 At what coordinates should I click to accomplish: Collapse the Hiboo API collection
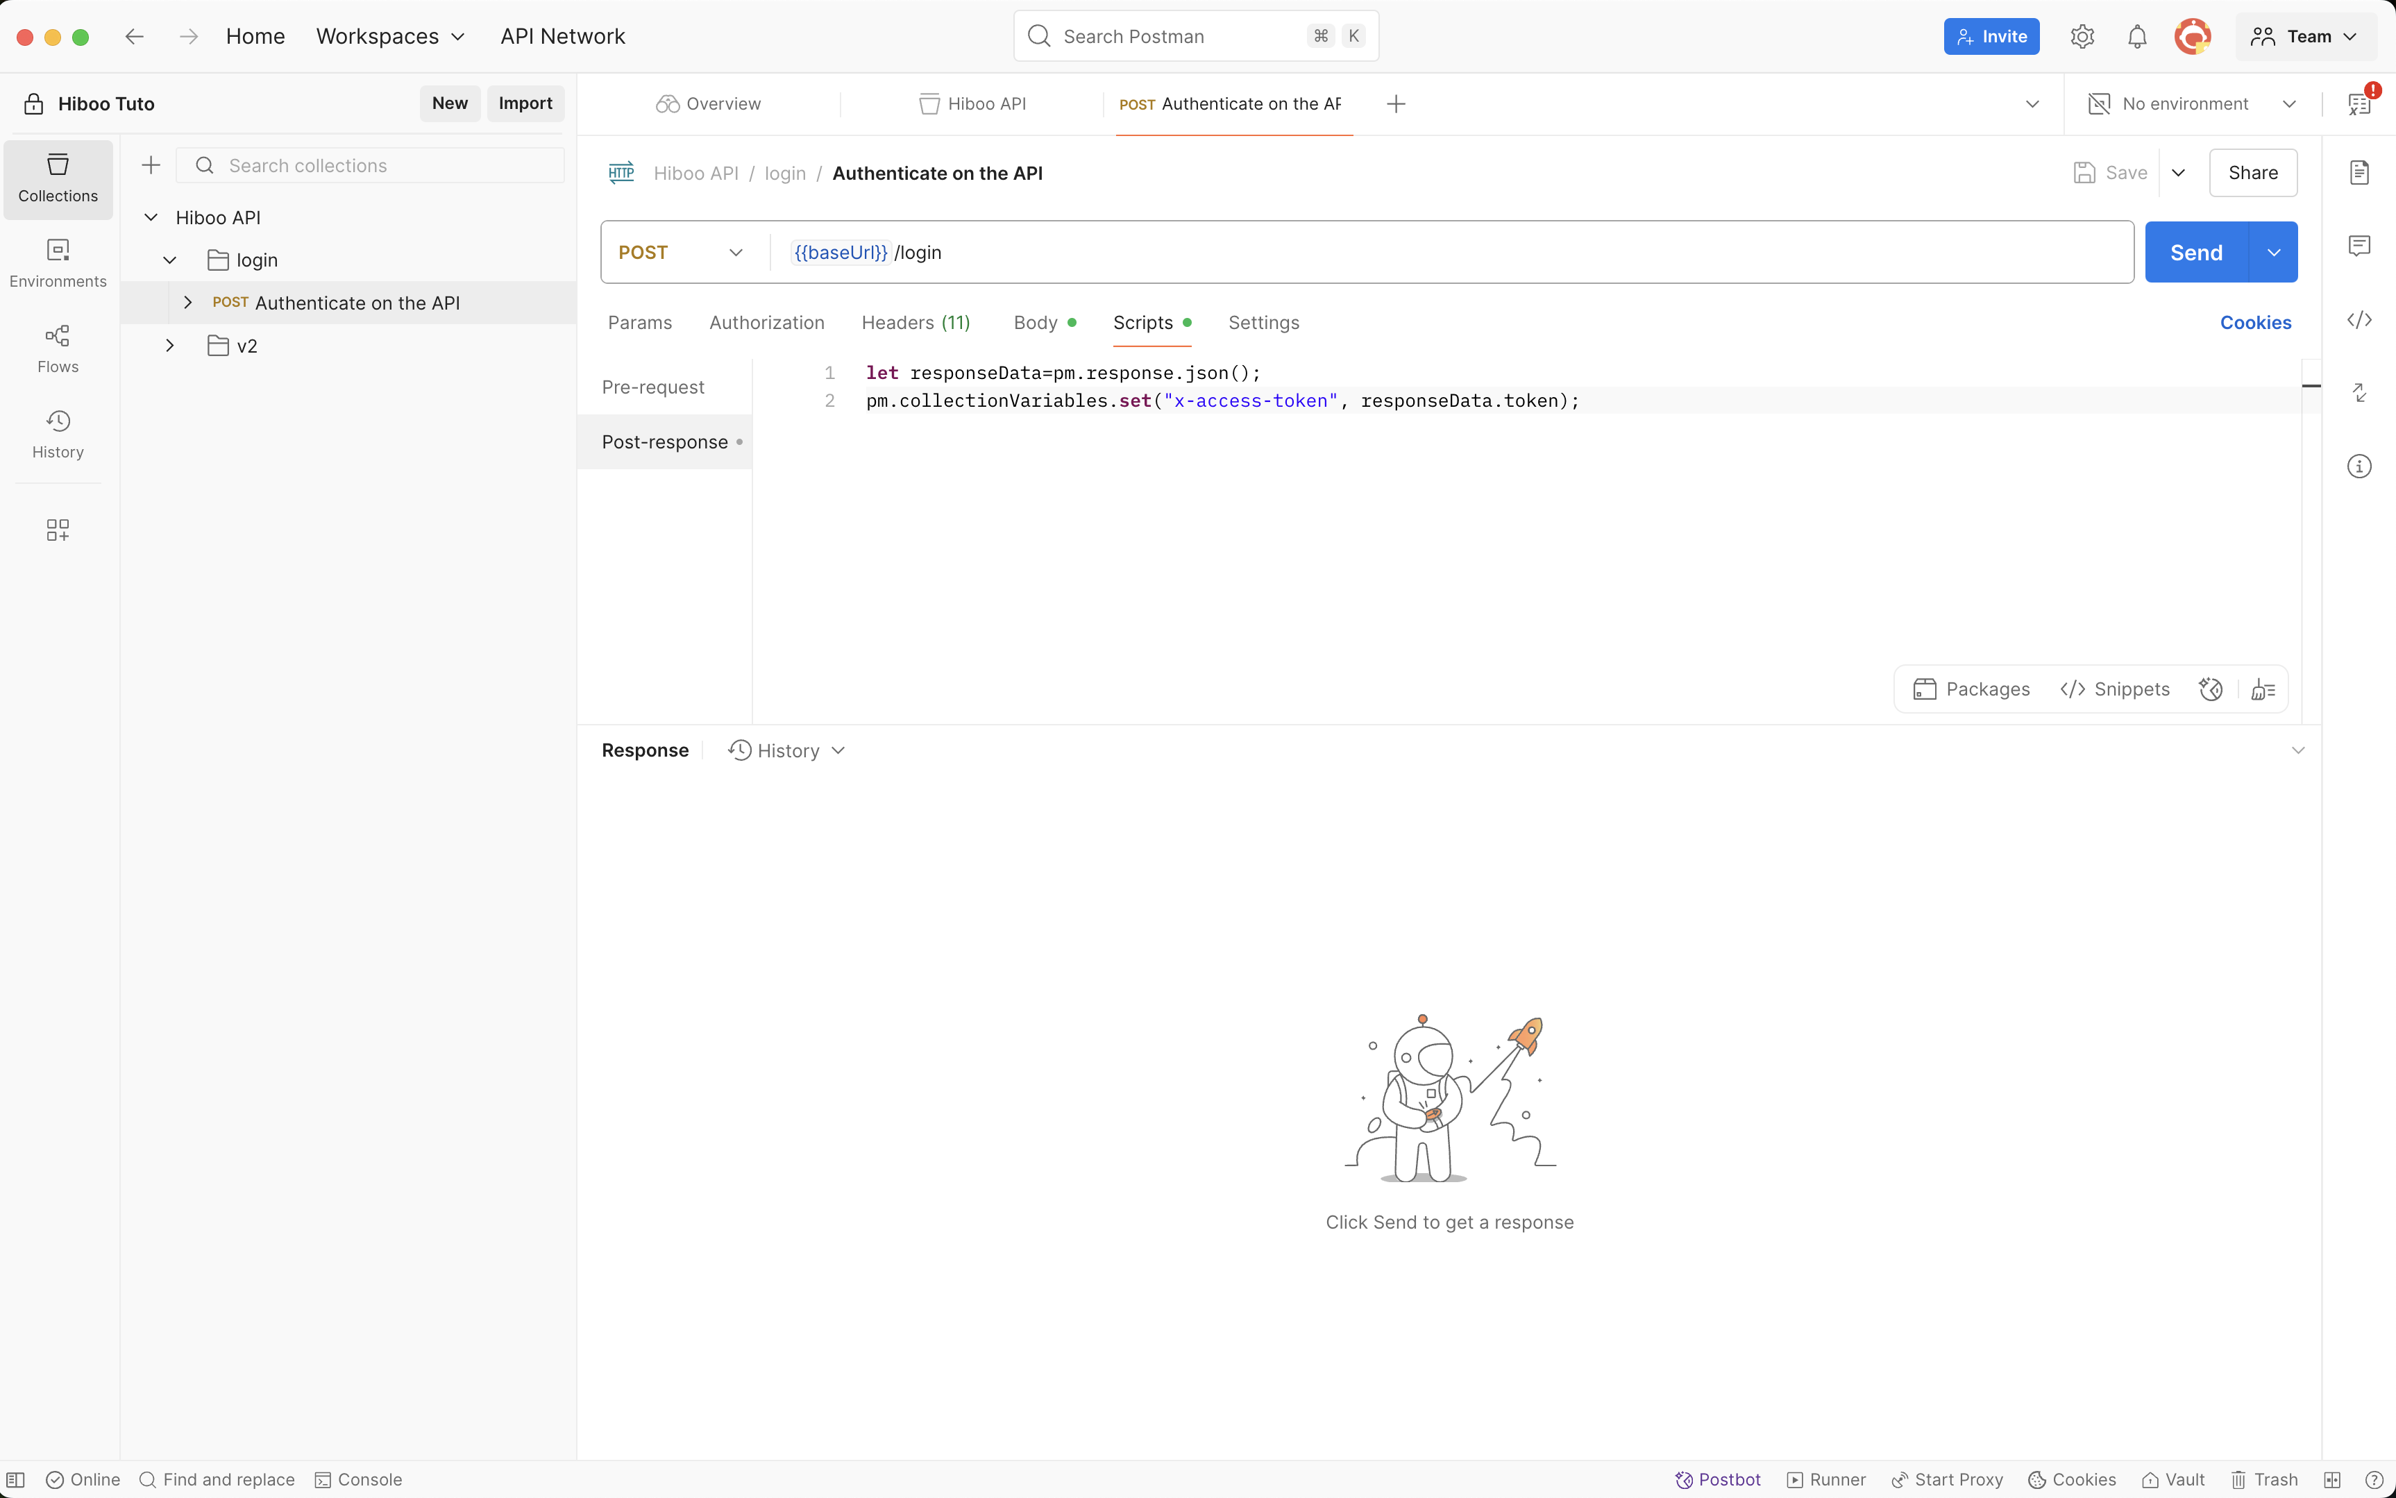point(151,217)
